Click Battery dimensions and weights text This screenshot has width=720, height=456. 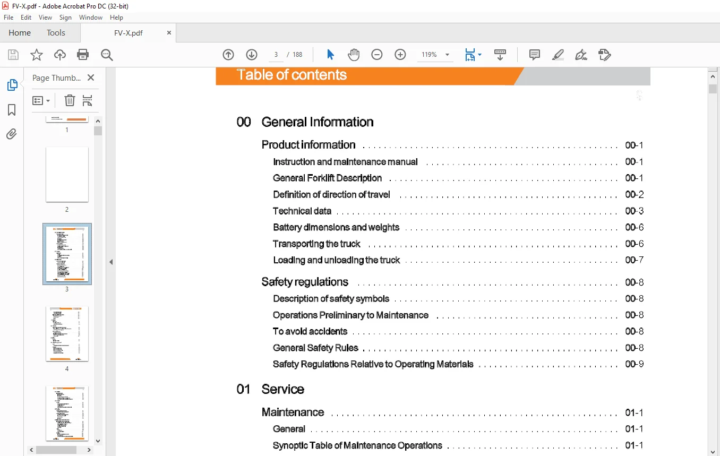[x=336, y=227]
